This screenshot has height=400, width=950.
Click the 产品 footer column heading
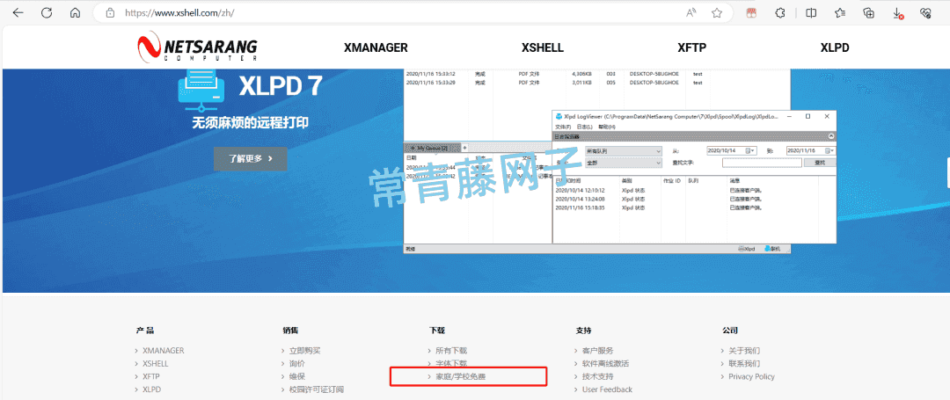[145, 331]
